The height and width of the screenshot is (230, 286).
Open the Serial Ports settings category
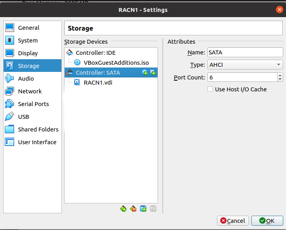click(x=32, y=104)
